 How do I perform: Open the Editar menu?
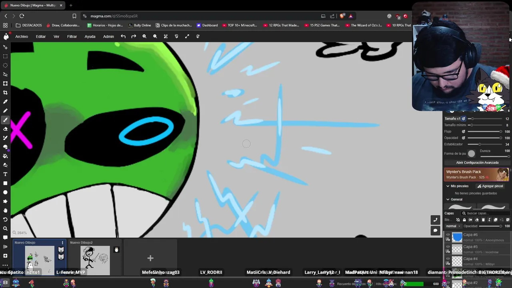(41, 36)
